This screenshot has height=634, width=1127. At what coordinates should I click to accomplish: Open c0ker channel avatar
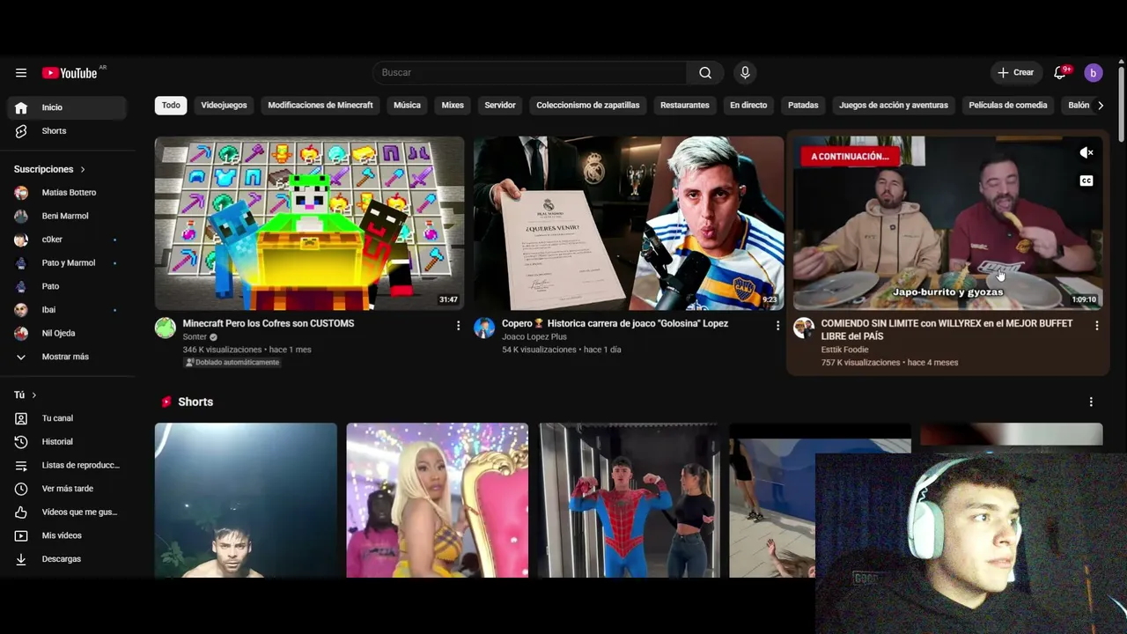[x=21, y=240]
